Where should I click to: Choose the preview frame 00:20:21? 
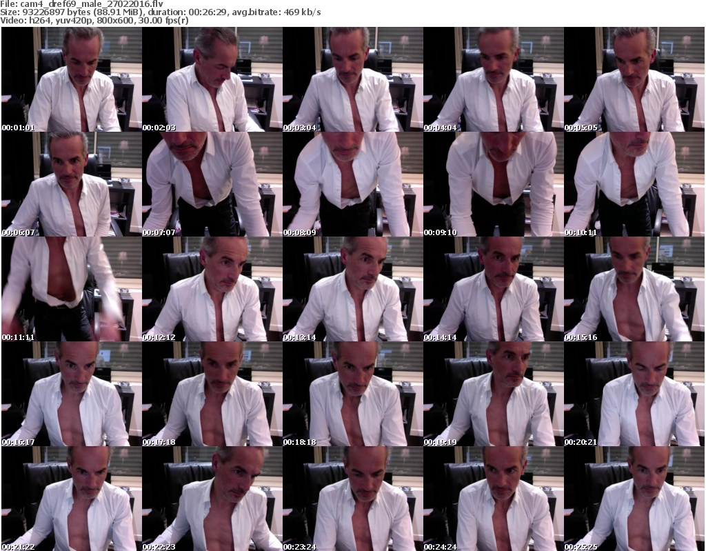coord(634,394)
